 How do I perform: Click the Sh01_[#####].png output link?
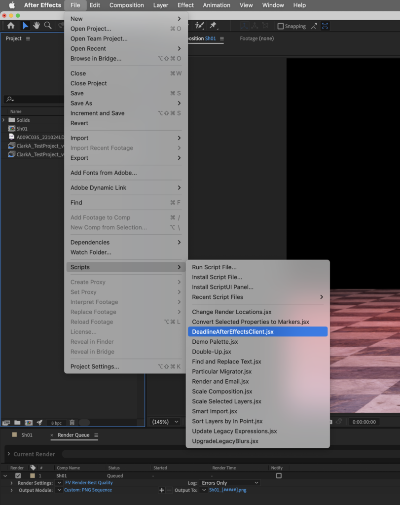(228, 490)
